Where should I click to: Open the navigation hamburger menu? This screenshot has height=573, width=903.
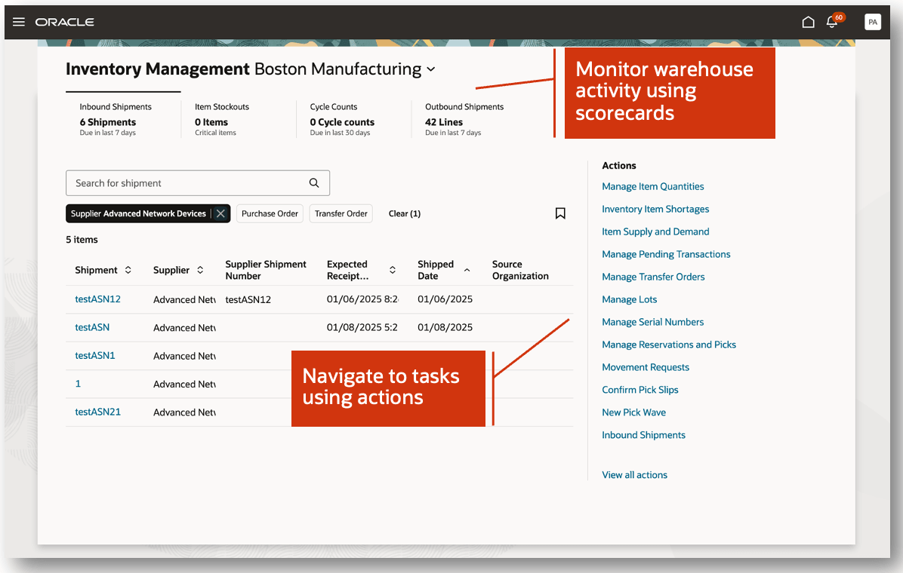(x=20, y=21)
